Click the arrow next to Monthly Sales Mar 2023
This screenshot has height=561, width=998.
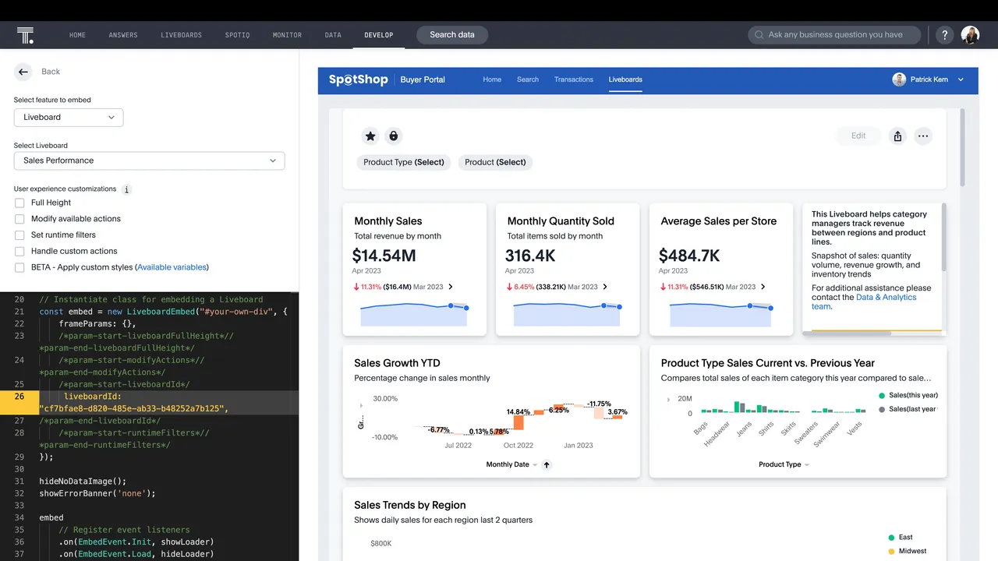point(451,287)
